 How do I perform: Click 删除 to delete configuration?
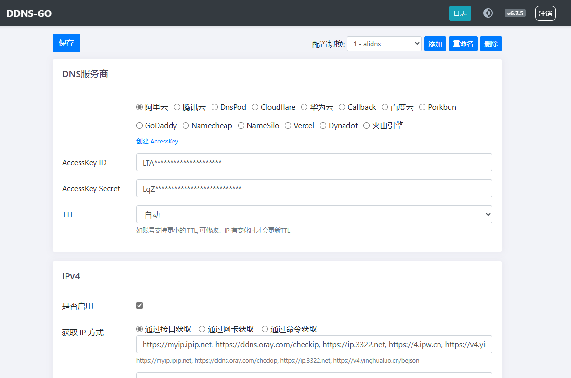click(491, 44)
